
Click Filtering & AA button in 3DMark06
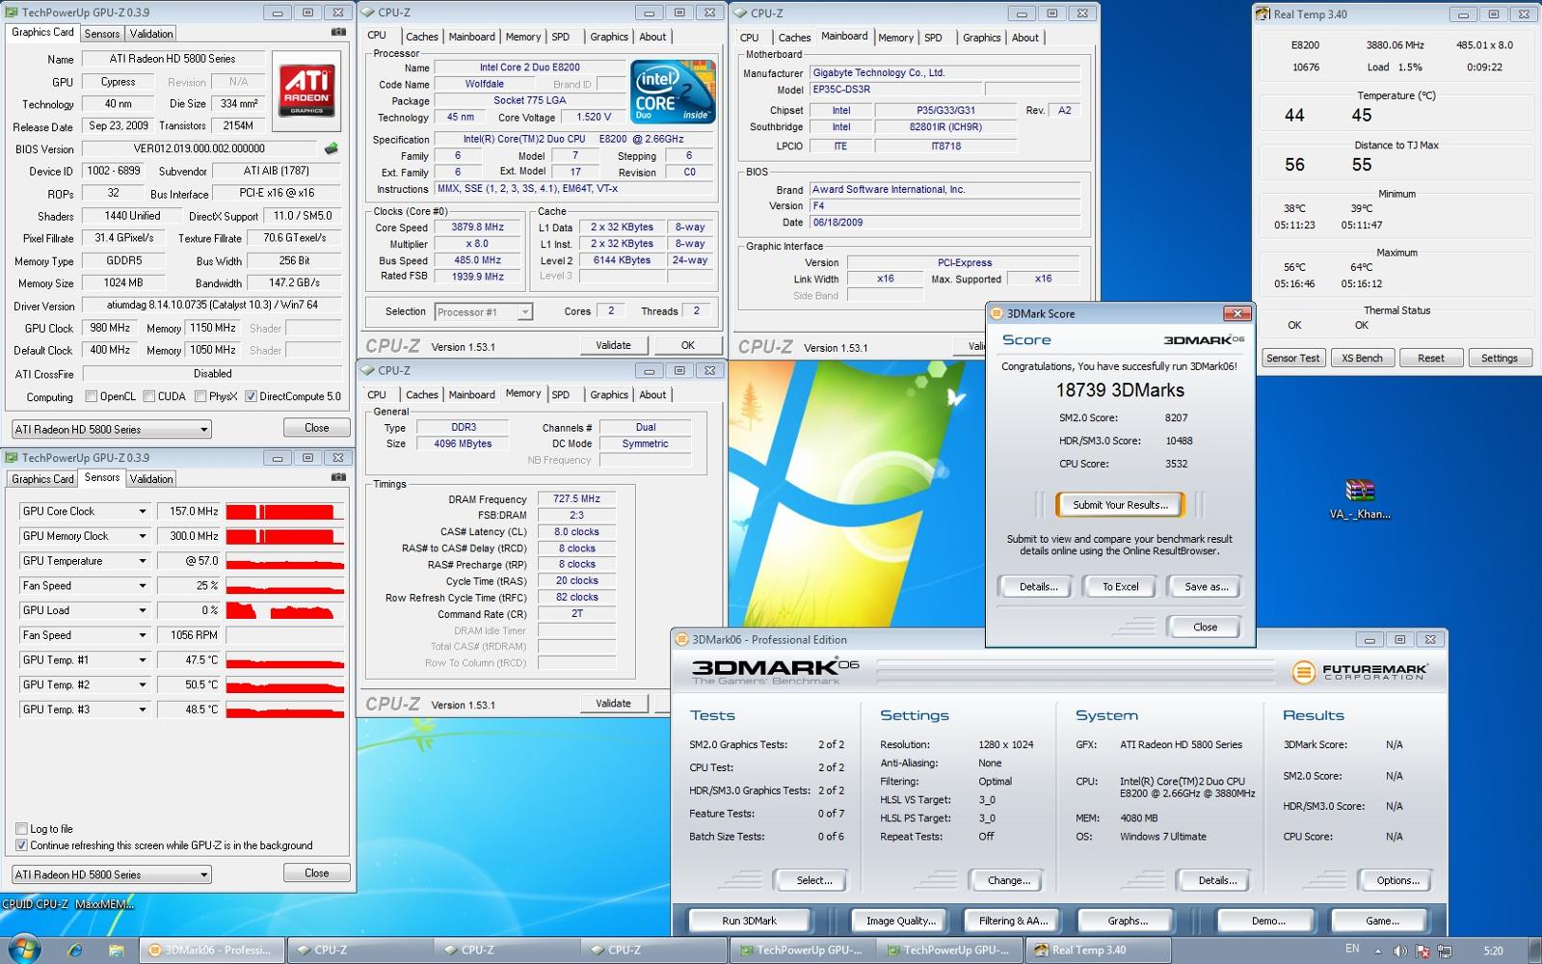(x=1013, y=921)
